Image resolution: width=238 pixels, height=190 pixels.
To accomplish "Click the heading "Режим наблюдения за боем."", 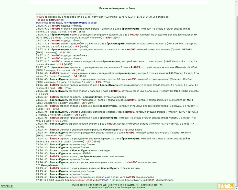I will (117, 8).
